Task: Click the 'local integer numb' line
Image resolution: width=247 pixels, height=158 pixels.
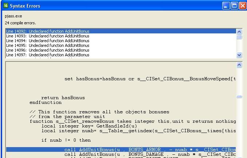Action: [139, 131]
